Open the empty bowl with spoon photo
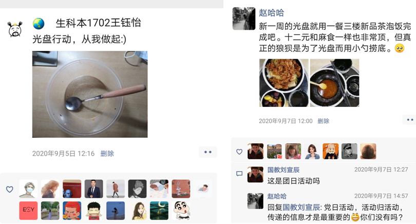Image resolution: width=416 pixels, height=224 pixels. click(x=90, y=94)
